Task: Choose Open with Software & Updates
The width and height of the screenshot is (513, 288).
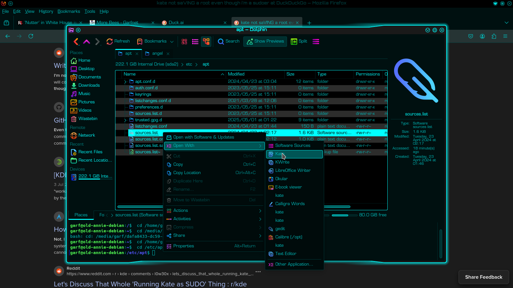Action: point(214,137)
